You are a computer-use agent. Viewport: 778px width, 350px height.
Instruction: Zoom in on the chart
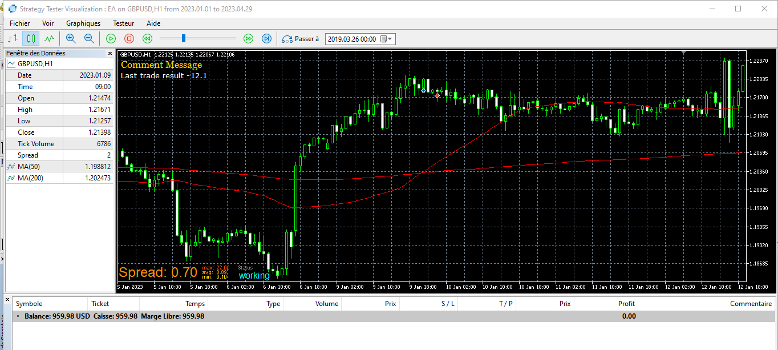[x=71, y=39]
